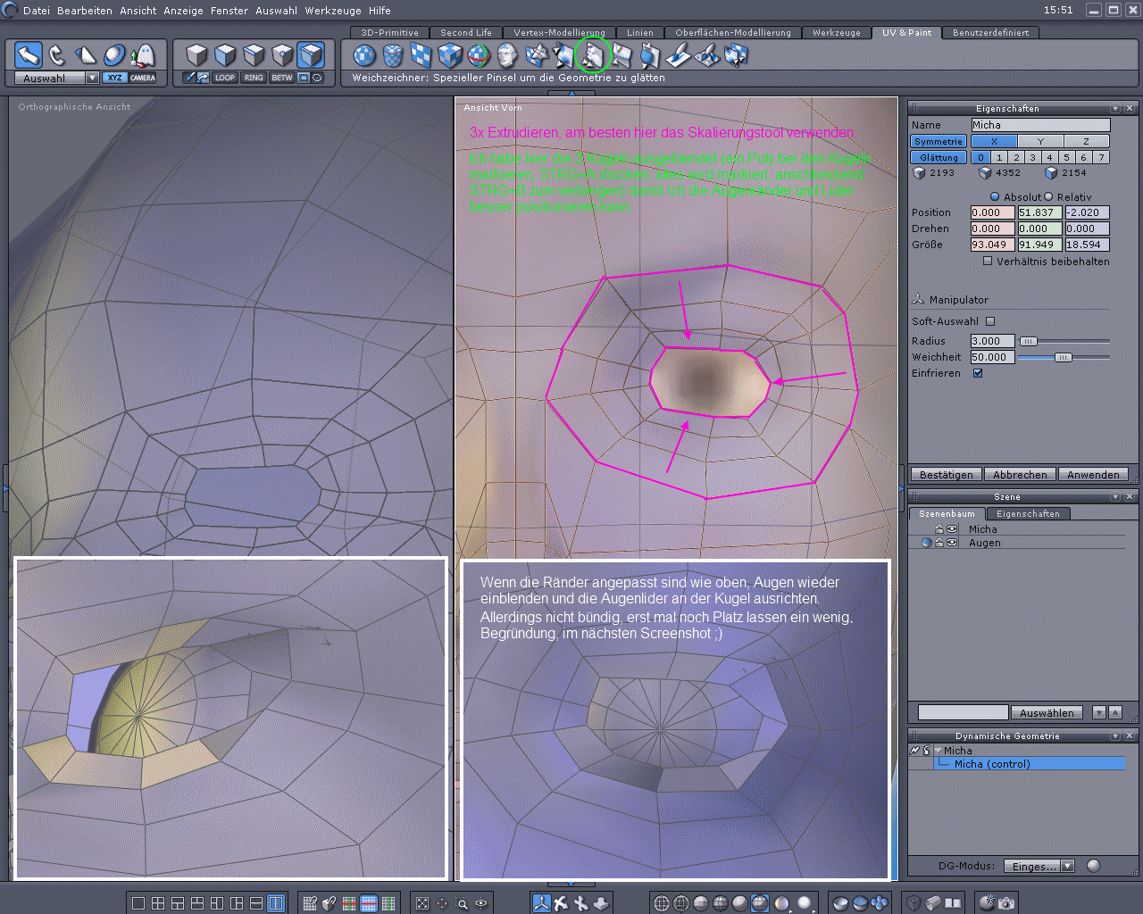Click the globe icon in UV & Paint toolbar
The height and width of the screenshot is (914, 1143).
point(480,56)
